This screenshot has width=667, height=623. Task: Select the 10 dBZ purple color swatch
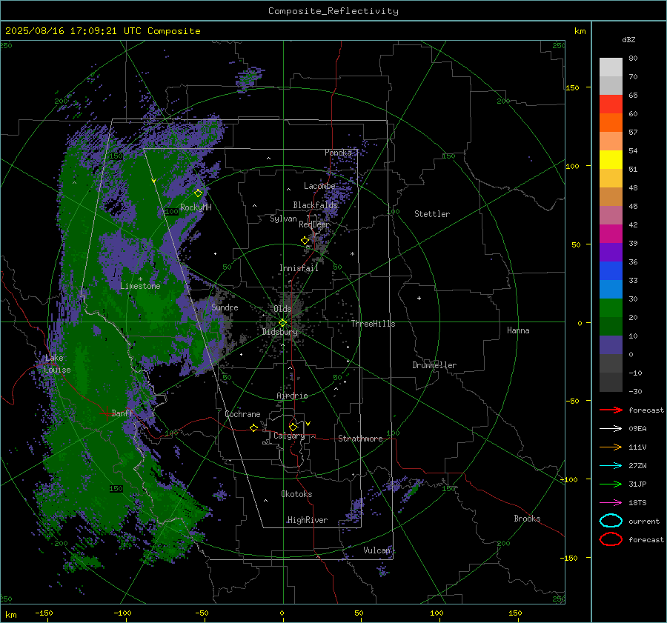[611, 344]
